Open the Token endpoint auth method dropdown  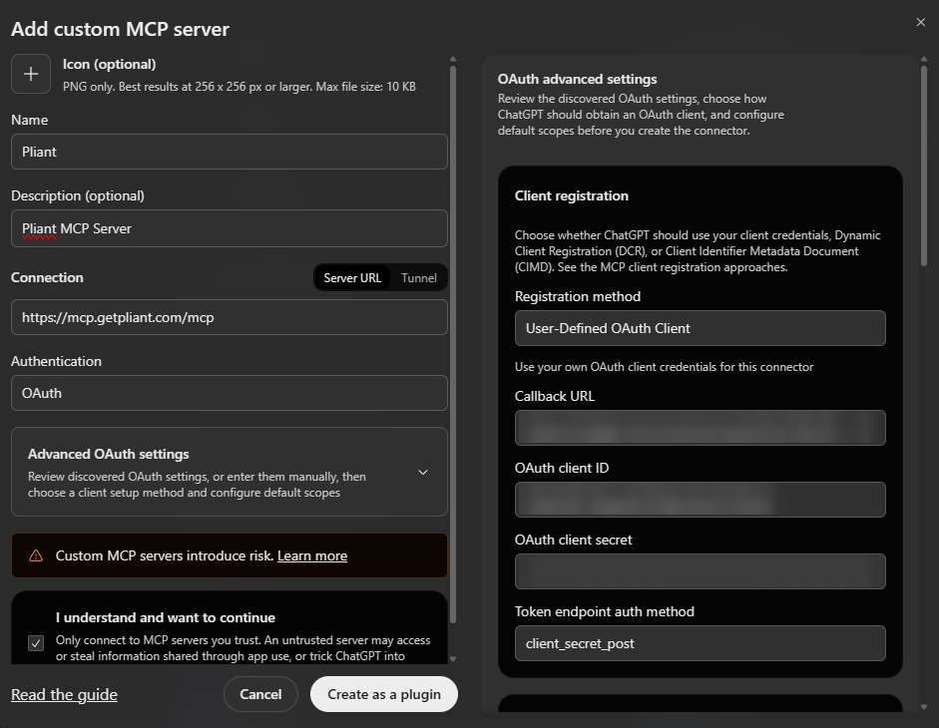(701, 643)
